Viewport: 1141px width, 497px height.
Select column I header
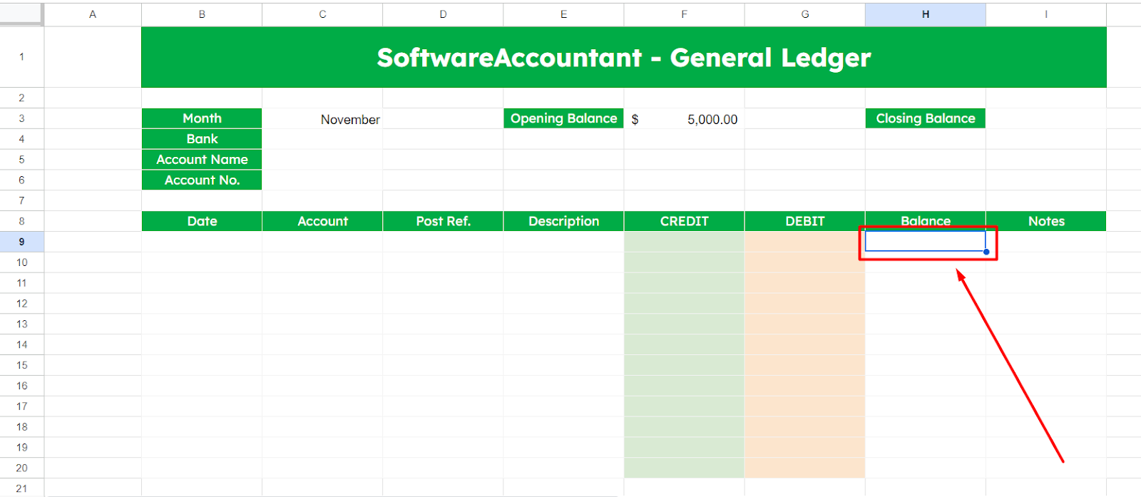tap(1046, 14)
